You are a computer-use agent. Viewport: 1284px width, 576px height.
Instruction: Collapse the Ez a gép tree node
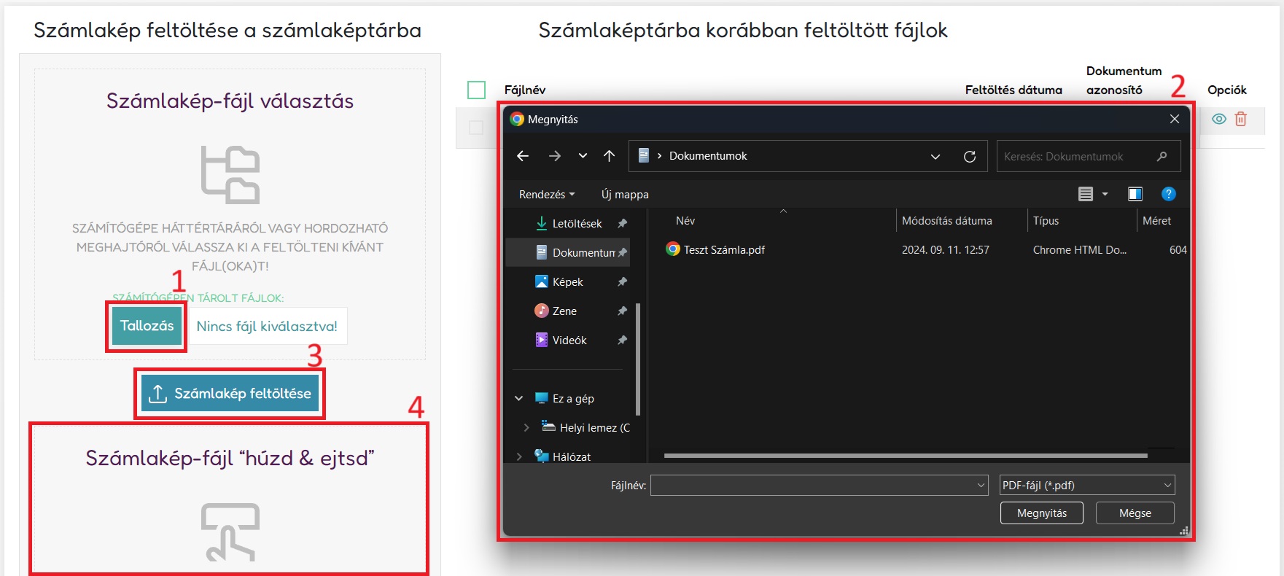coord(518,399)
